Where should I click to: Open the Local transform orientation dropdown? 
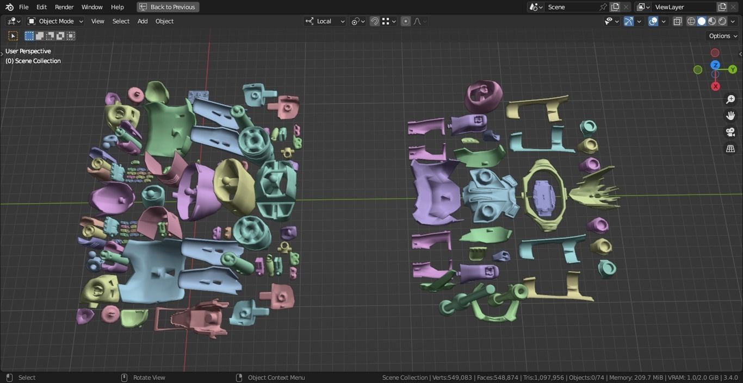(325, 21)
